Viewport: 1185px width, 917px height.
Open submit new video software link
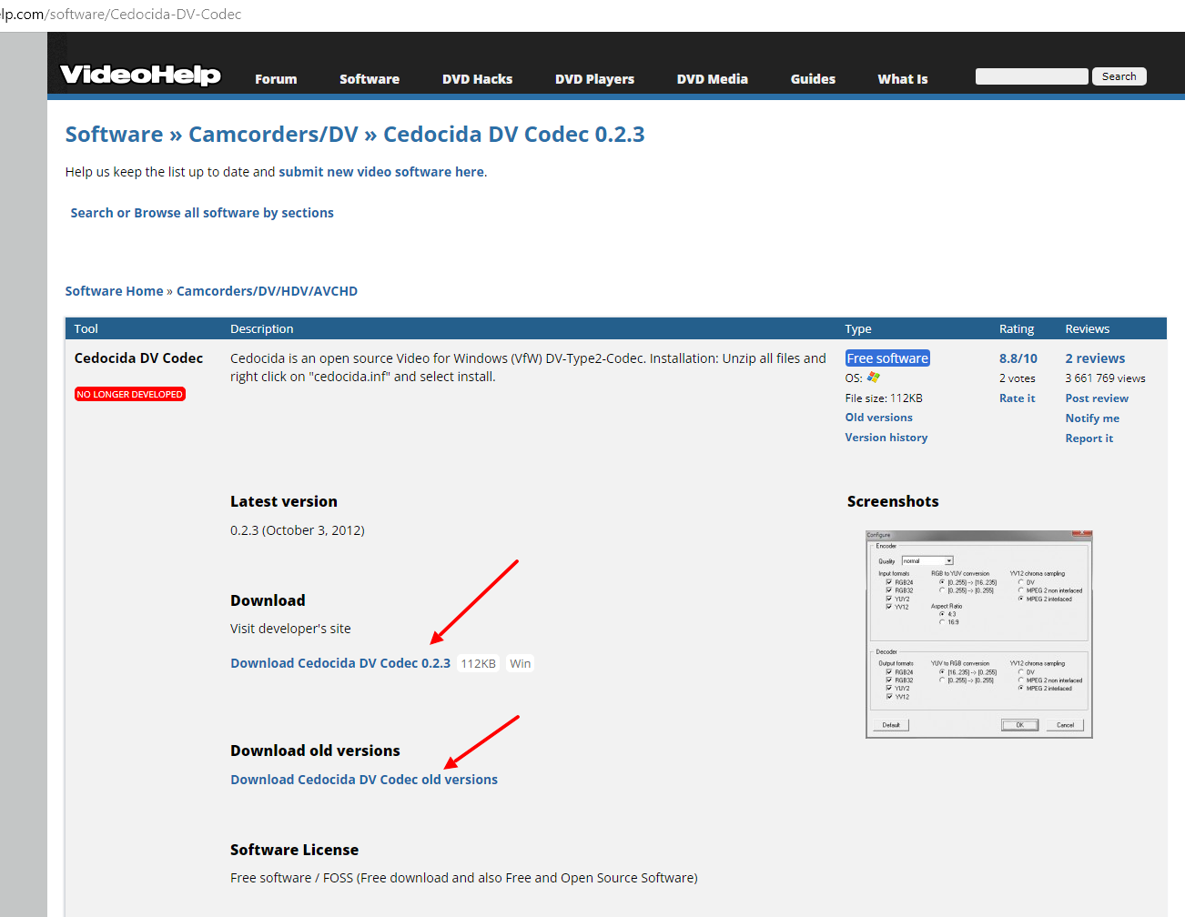click(x=381, y=172)
